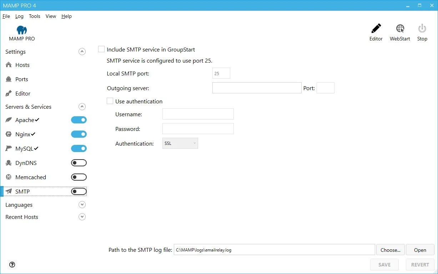Click the Outgoing server text field
Viewport: 438px width, 274px height.
tap(257, 88)
